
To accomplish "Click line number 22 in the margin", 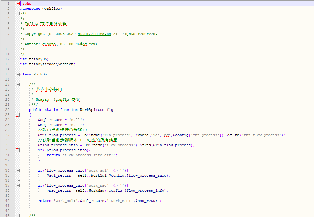I will tap(8, 110).
